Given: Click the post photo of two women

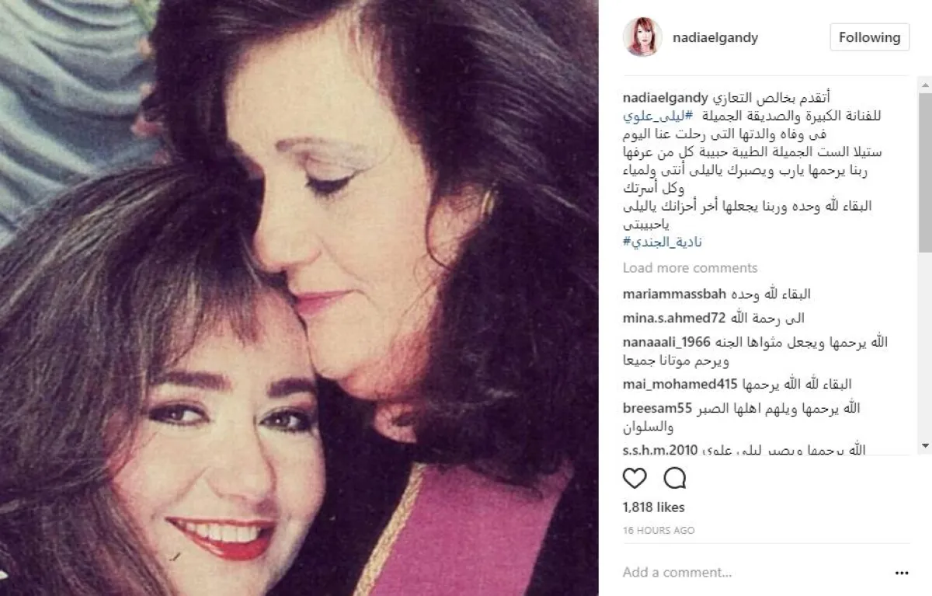Looking at the screenshot, I should (x=299, y=298).
